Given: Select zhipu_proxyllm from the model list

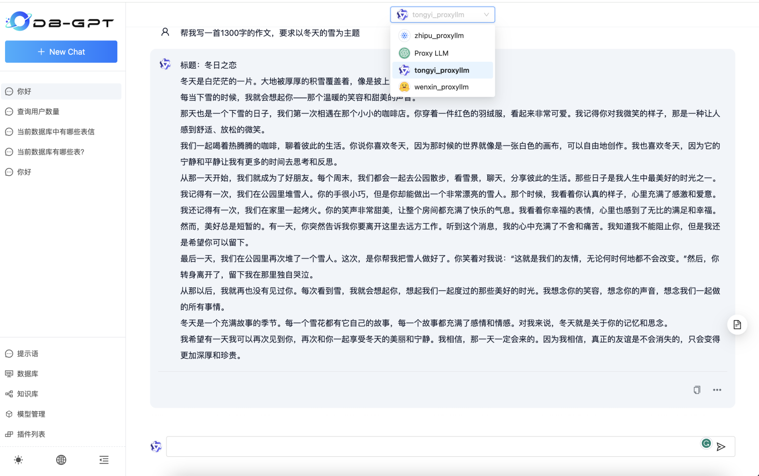Looking at the screenshot, I should tap(438, 35).
